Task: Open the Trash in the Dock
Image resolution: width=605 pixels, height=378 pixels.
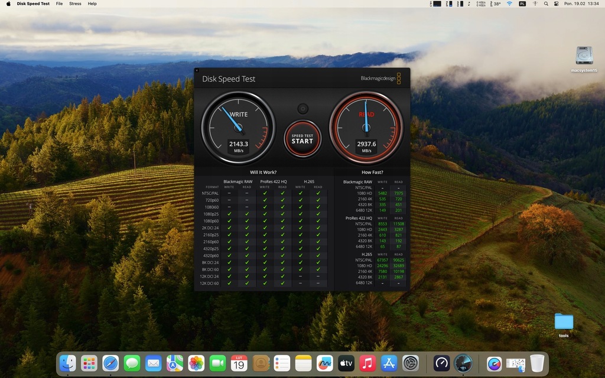Action: 536,363
